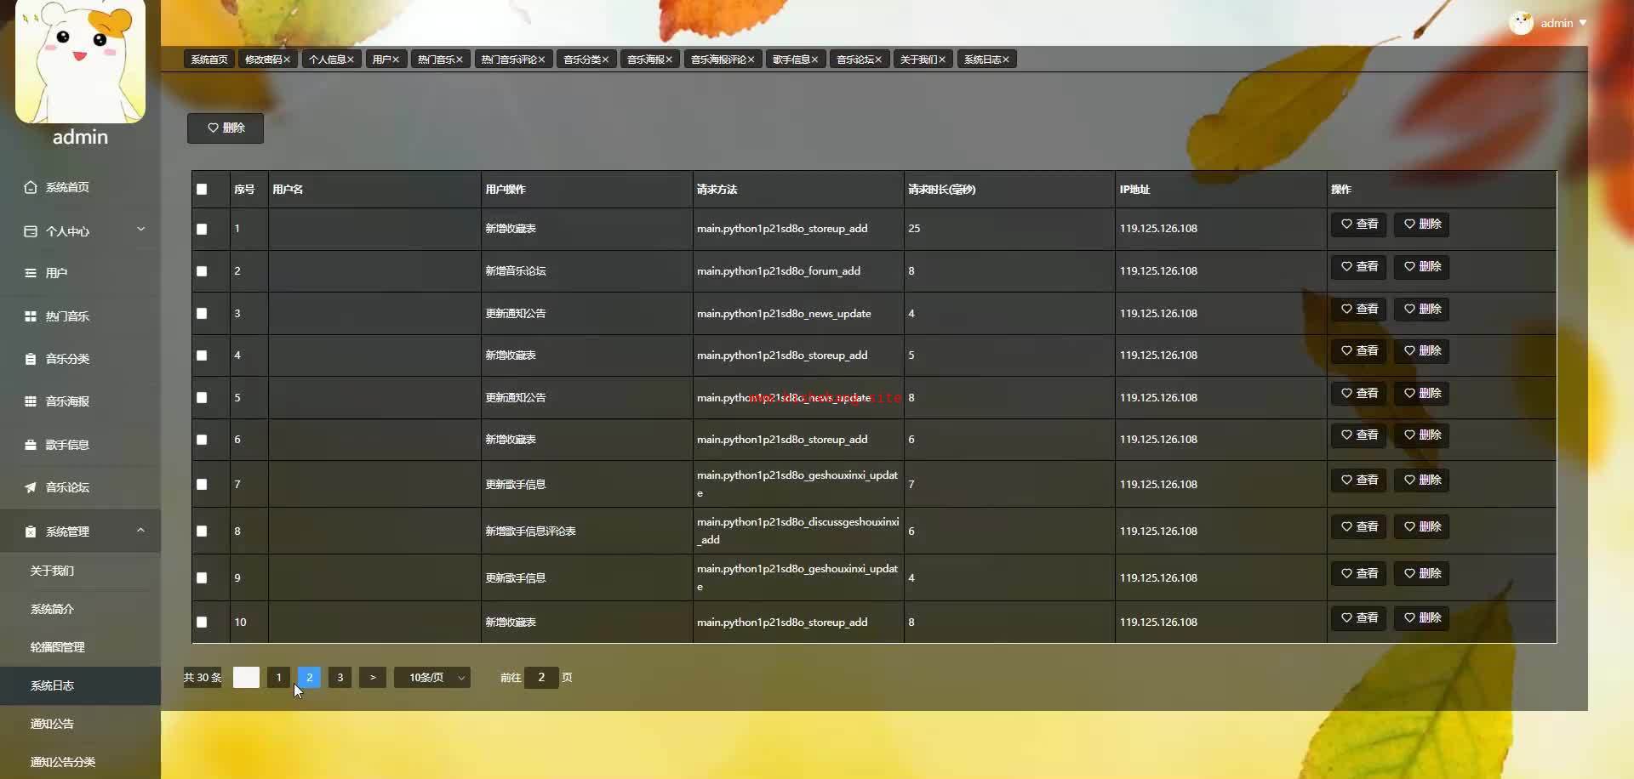Click the 音乐分类 clipboard icon in sidebar
The width and height of the screenshot is (1634, 779).
(x=31, y=359)
